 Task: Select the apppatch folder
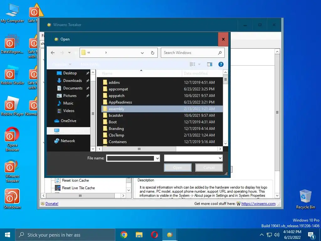coord(117,96)
